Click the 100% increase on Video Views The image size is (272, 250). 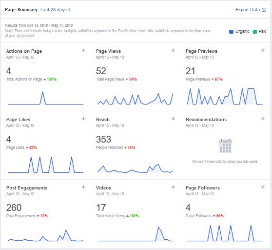133,216
